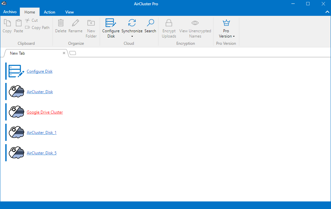The width and height of the screenshot is (331, 209).
Task: Open Configure Disk in ribbon toolbar
Action: pyautogui.click(x=111, y=29)
